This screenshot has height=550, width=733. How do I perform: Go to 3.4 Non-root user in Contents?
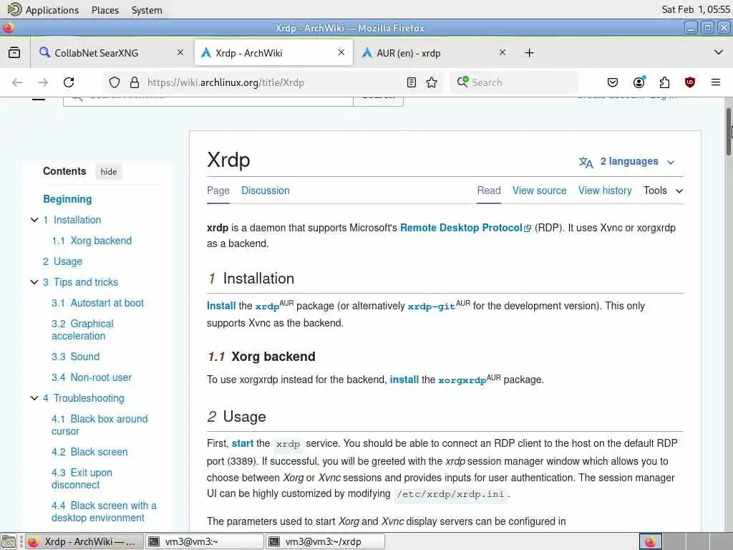[x=92, y=377]
